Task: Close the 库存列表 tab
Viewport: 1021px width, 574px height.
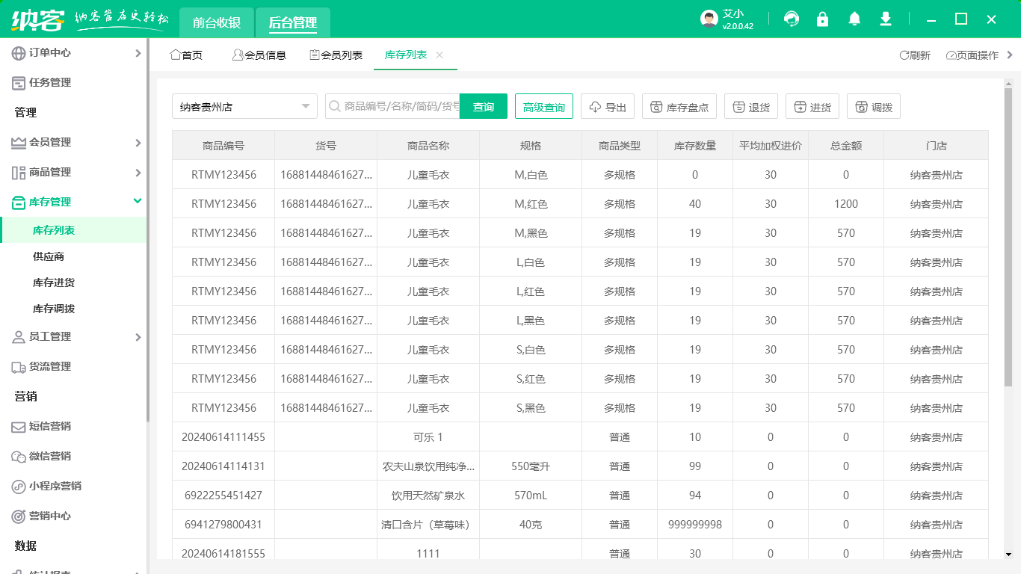Action: (439, 55)
